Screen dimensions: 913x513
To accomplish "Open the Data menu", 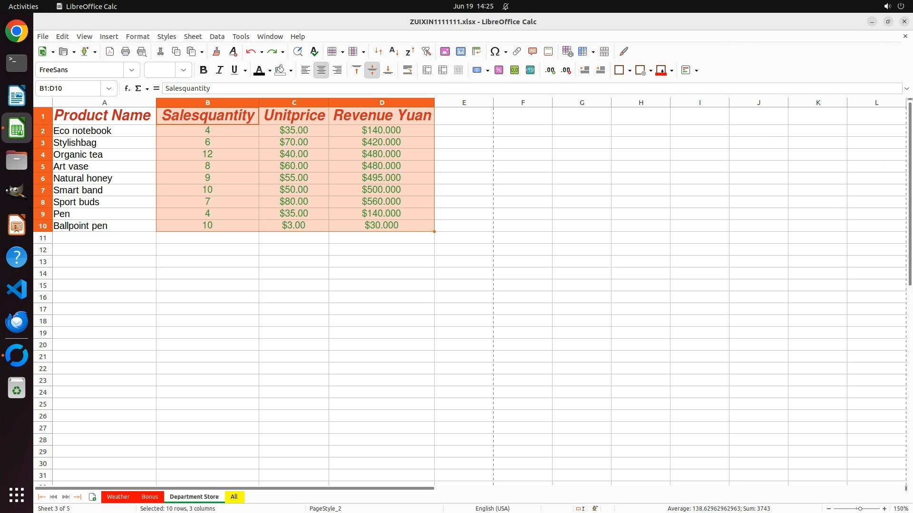I will point(217,37).
